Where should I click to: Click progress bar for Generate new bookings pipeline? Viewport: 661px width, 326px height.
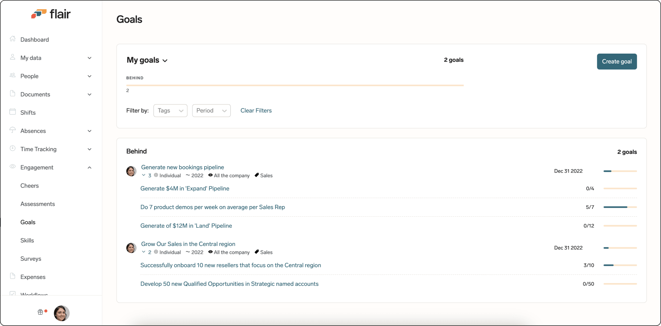[x=620, y=171]
